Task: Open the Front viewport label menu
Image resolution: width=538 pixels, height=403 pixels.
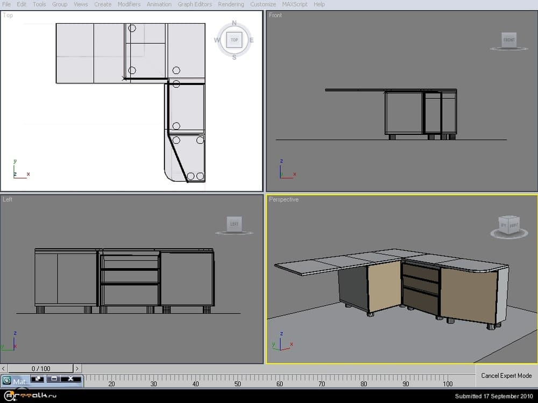Action: [x=275, y=15]
